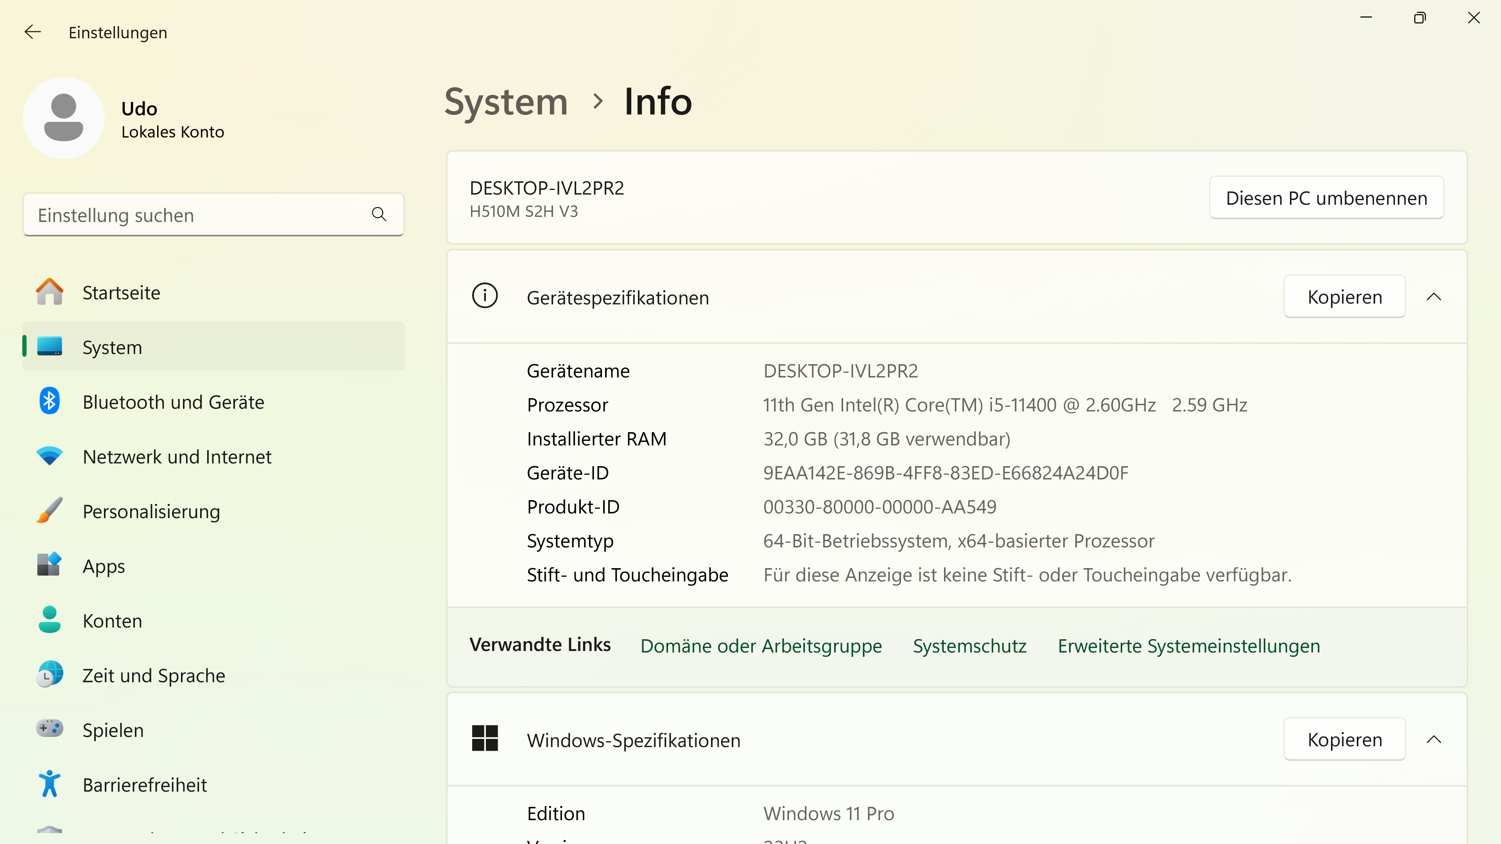Open Zeit und Sprache
The width and height of the screenshot is (1501, 844).
coord(213,675)
